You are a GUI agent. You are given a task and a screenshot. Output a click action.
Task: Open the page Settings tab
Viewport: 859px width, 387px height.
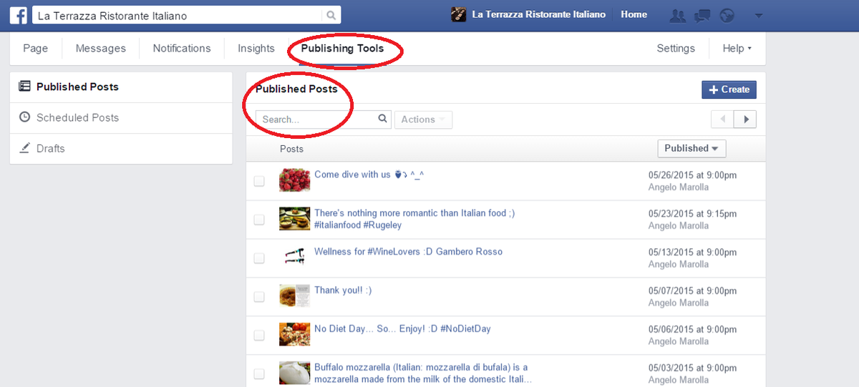click(x=676, y=49)
